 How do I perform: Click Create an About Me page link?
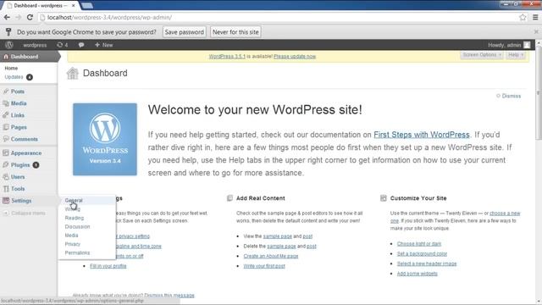(x=271, y=256)
